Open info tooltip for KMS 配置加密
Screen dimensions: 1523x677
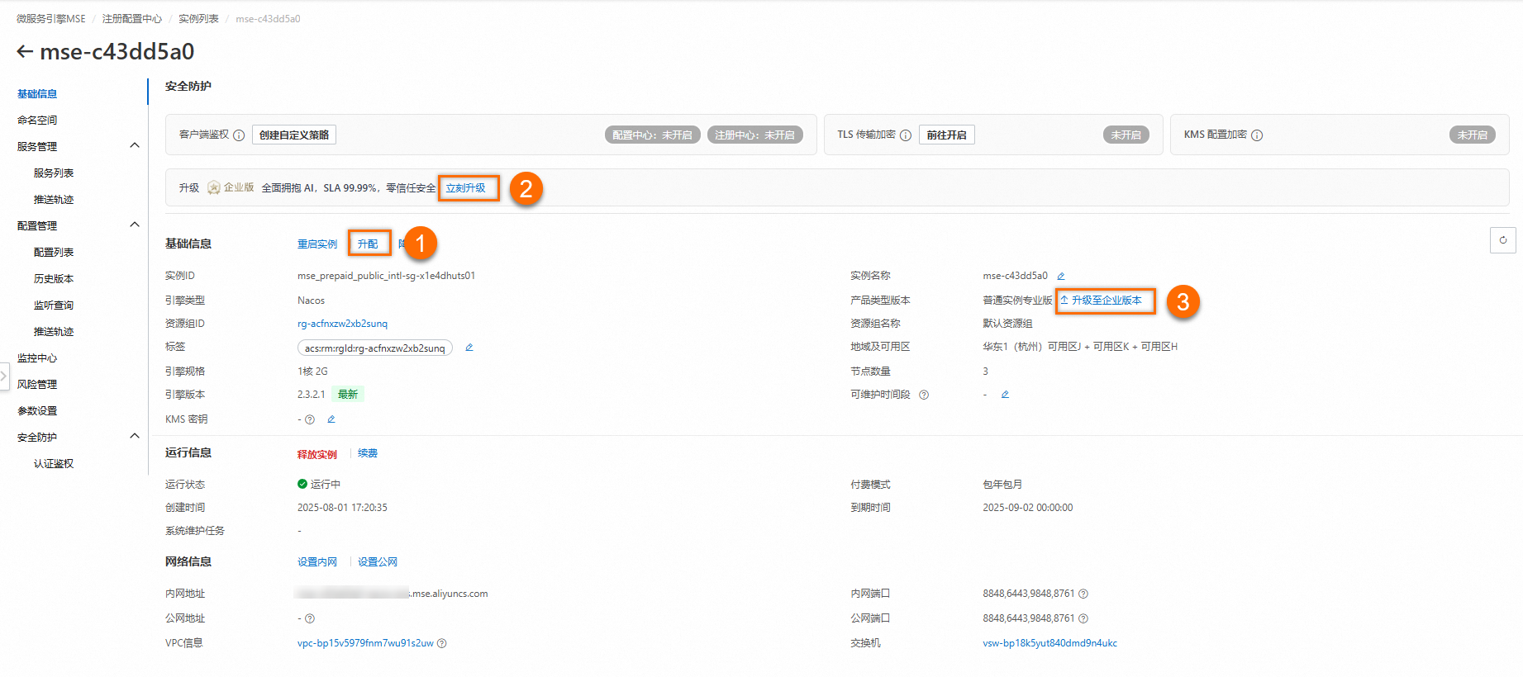(x=1257, y=135)
